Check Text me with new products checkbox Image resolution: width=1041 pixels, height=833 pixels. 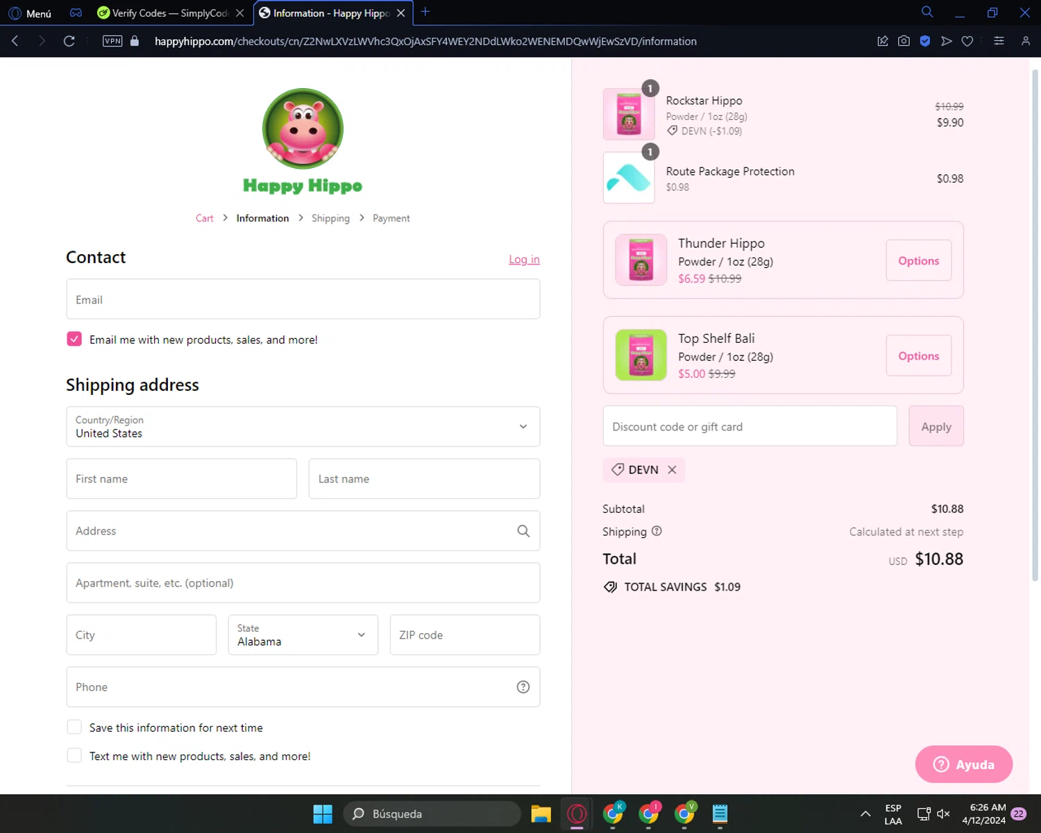[74, 755]
